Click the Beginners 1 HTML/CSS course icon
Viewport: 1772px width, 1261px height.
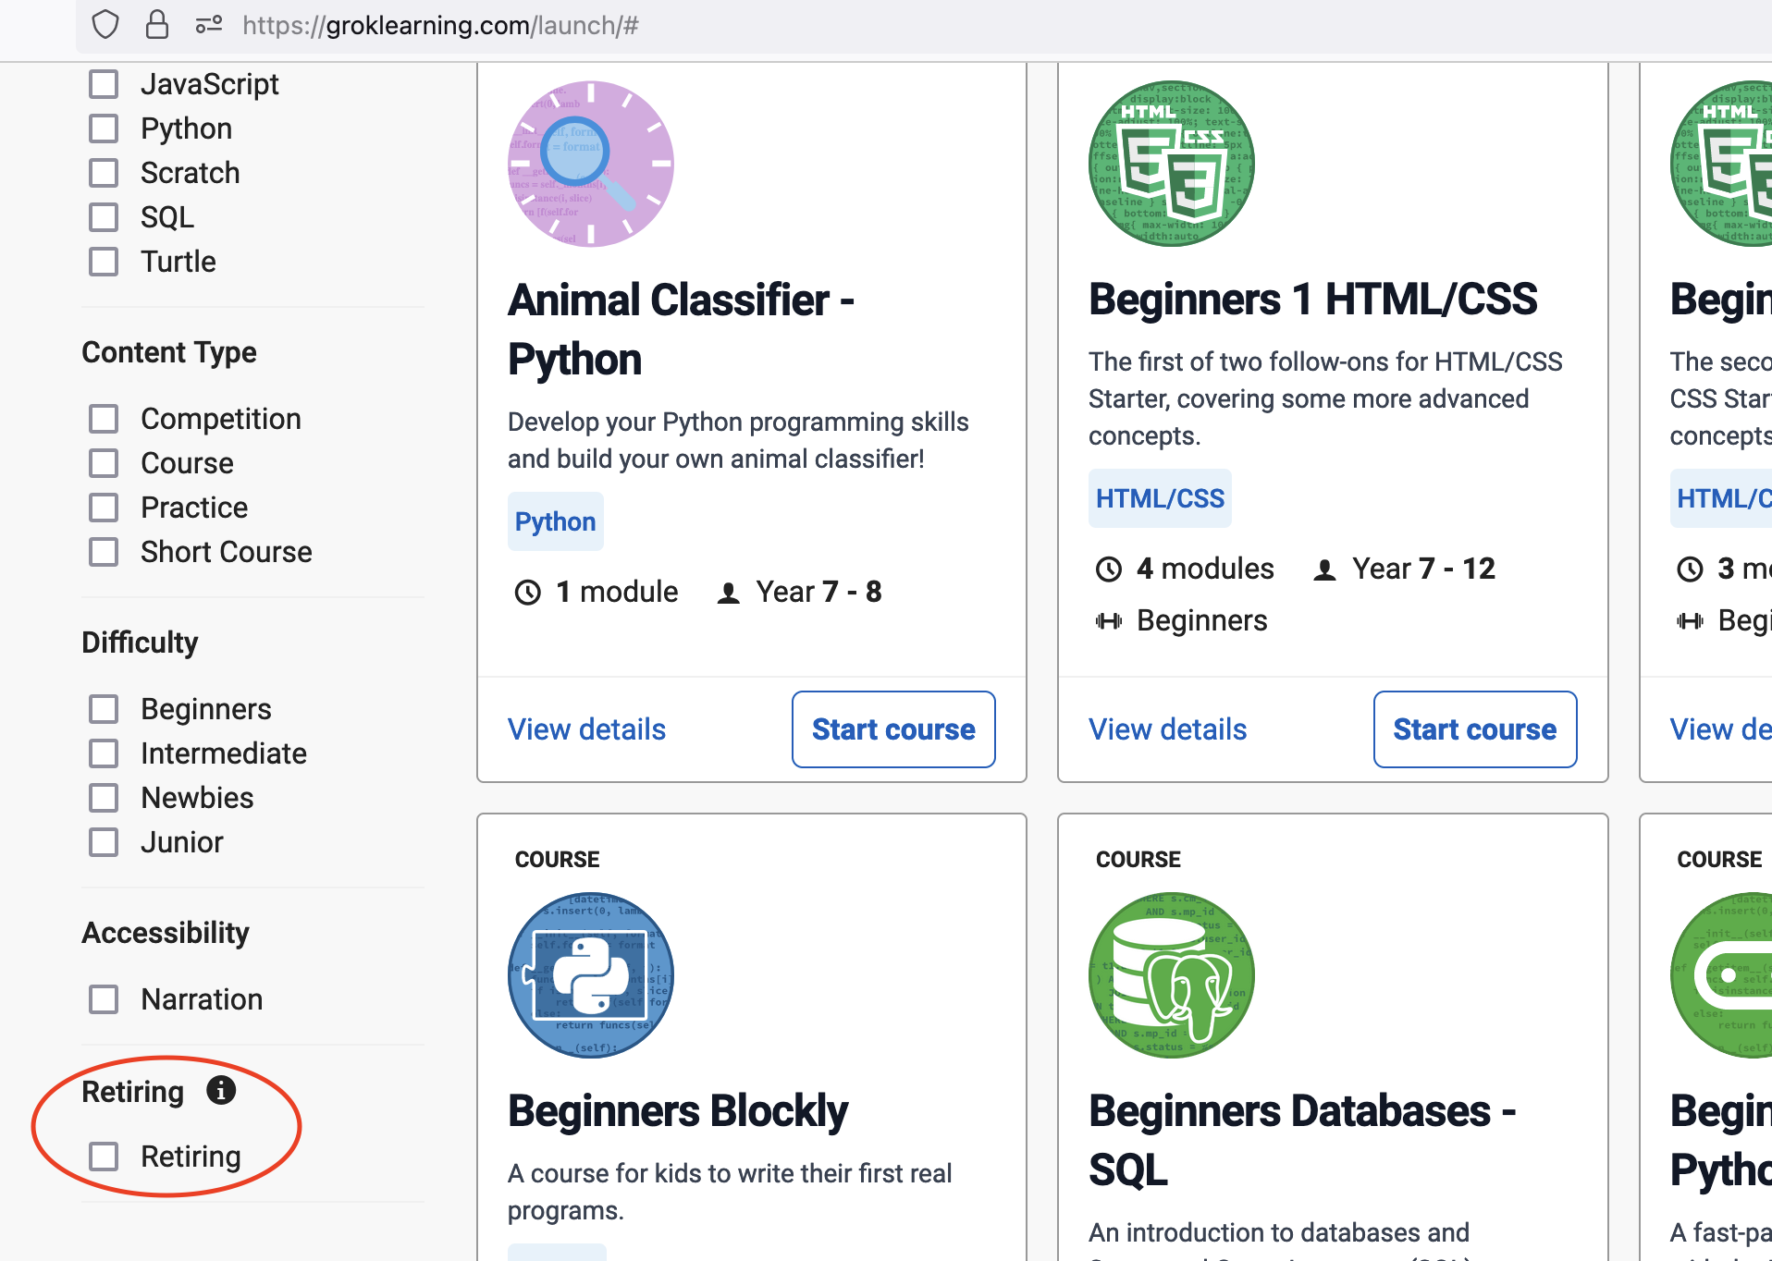point(1172,164)
